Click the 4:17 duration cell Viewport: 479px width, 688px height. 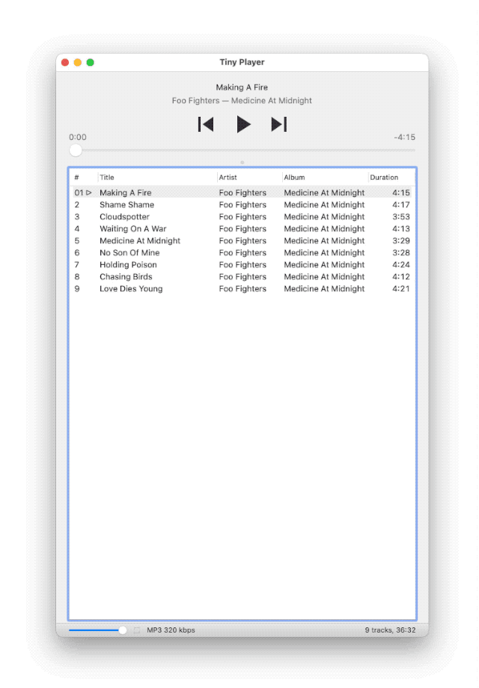(x=401, y=205)
